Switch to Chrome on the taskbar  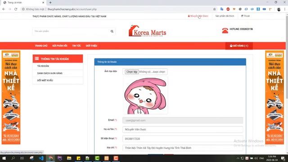click(x=51, y=158)
